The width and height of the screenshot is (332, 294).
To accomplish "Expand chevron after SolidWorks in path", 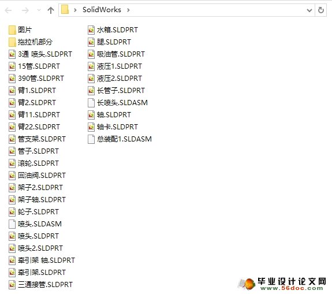I will (x=128, y=10).
